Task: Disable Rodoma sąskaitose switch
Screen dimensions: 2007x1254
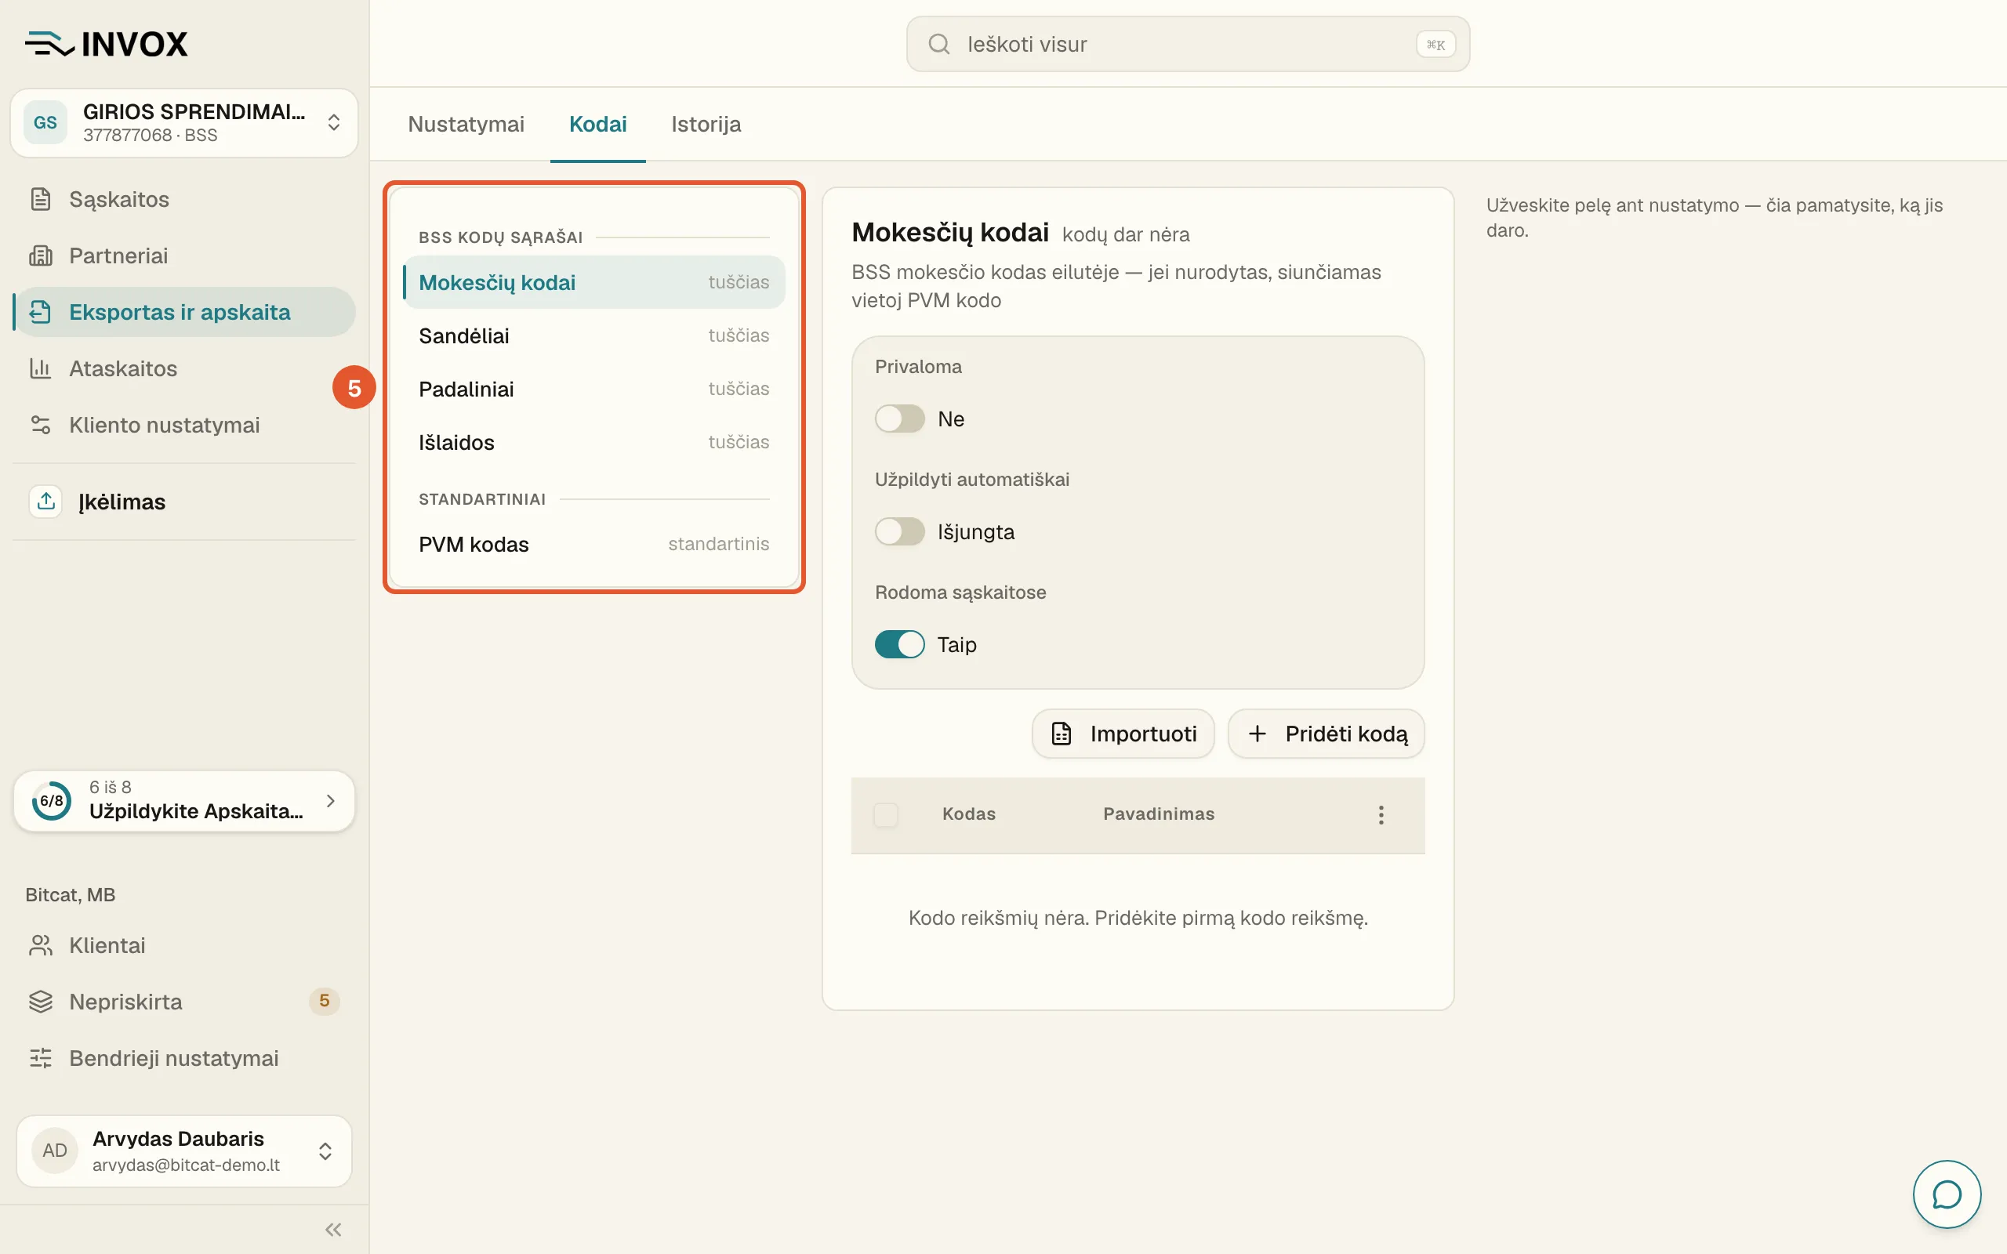Action: pos(899,644)
